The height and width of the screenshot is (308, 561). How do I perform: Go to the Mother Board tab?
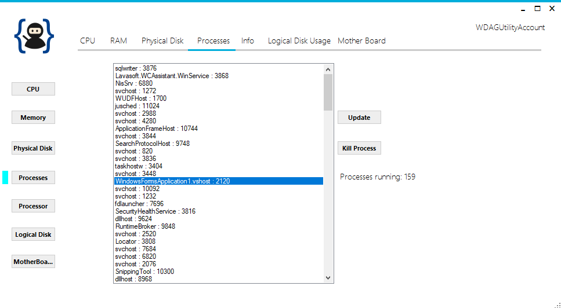tap(361, 41)
